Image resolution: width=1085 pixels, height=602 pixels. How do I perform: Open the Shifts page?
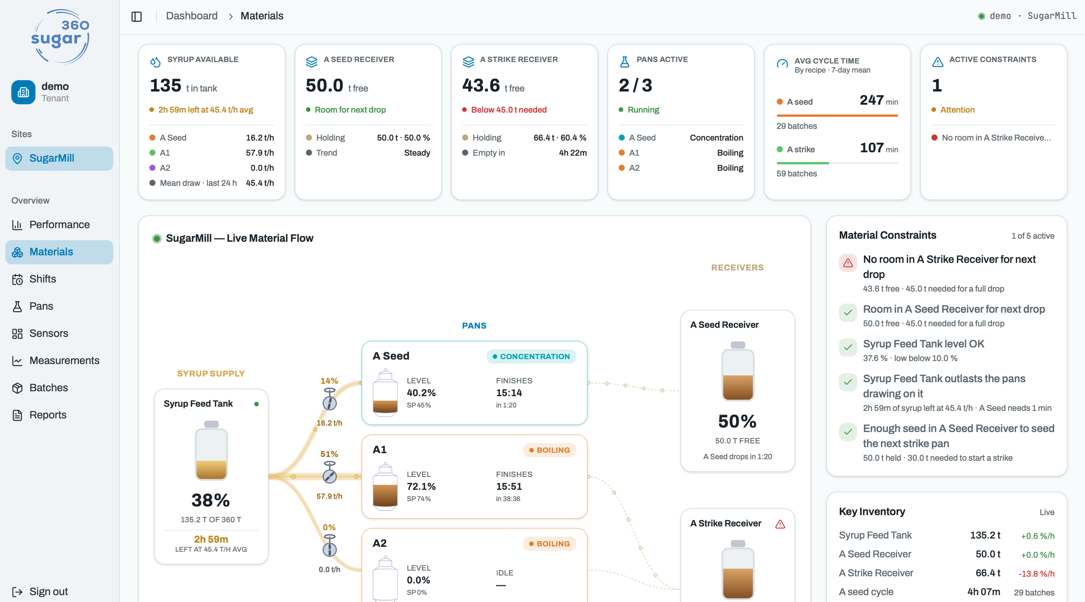point(59,279)
